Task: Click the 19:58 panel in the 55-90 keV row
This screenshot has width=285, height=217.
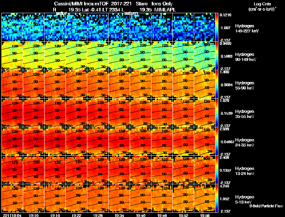Action: pyautogui.click(x=204, y=84)
